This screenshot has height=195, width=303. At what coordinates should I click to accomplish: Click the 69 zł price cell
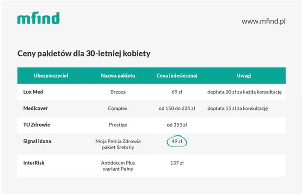[x=177, y=92]
